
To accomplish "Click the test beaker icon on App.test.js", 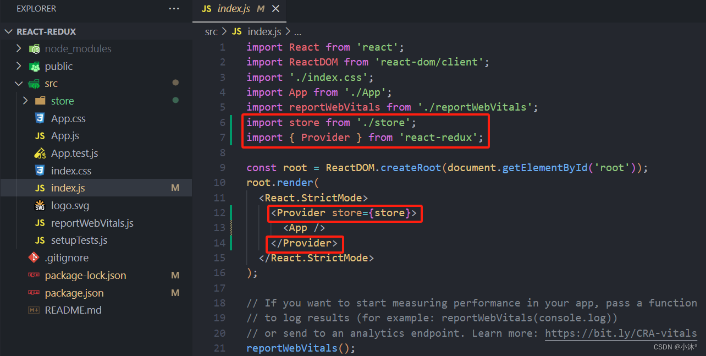I will [38, 153].
